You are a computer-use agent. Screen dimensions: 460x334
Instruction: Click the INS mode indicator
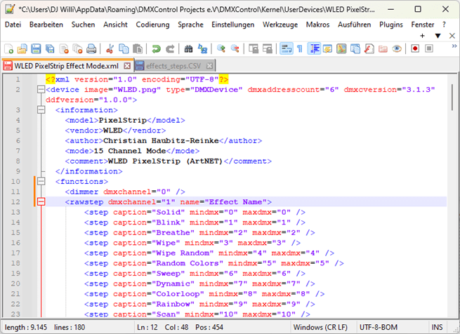pyautogui.click(x=437, y=327)
